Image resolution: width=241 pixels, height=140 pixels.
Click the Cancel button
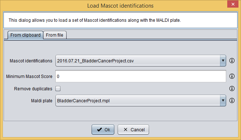[133, 129]
